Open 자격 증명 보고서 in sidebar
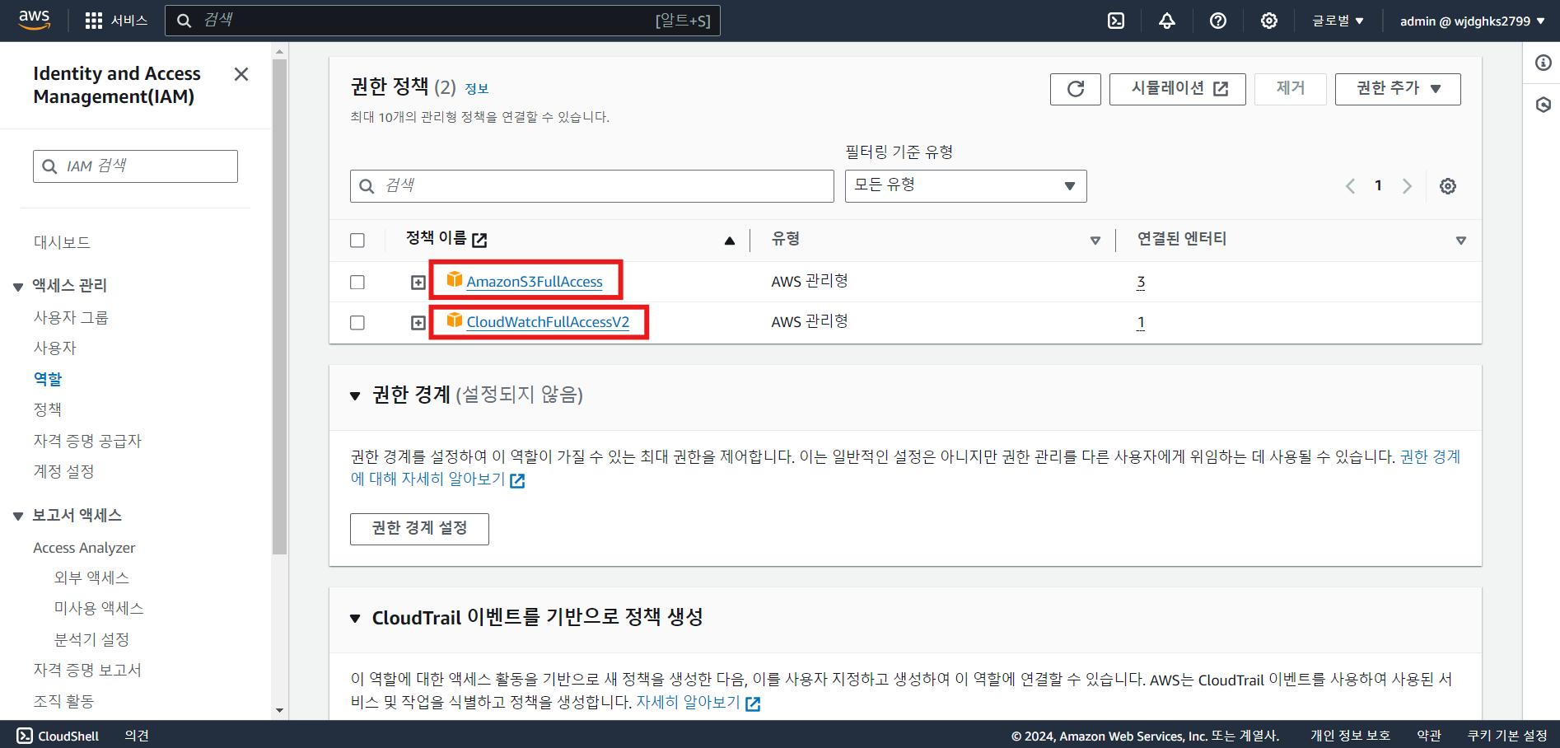1560x748 pixels. click(x=87, y=670)
